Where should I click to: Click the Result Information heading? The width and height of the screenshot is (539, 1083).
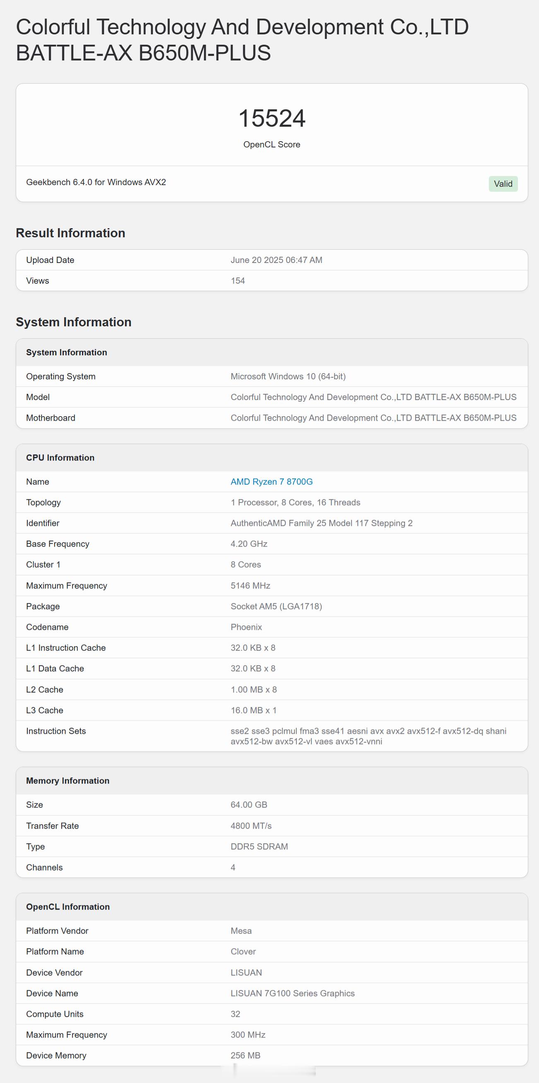point(70,233)
